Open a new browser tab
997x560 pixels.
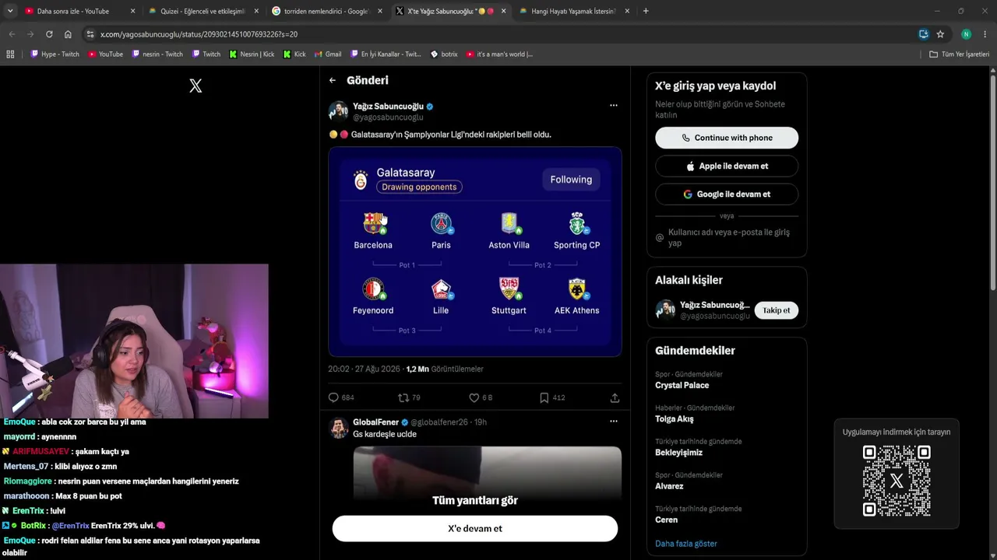point(646,11)
